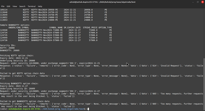Click 'Security IDs:' heading line

(x=8, y=46)
